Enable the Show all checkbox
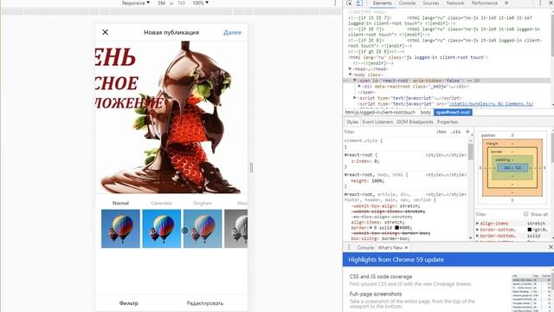 point(525,214)
